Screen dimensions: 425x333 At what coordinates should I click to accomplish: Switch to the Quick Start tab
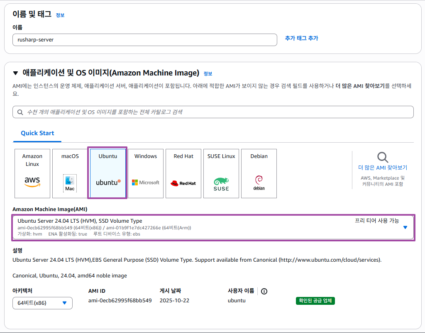point(37,133)
